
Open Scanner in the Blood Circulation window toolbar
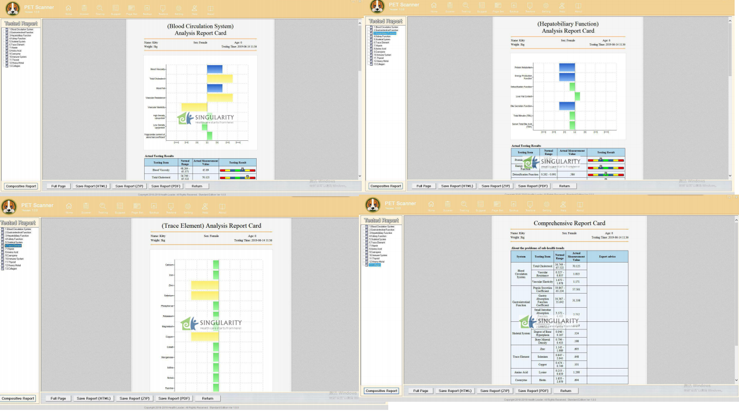coord(85,9)
